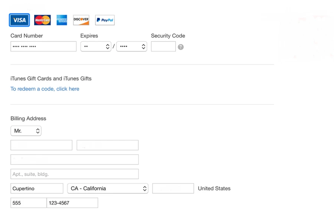Image resolution: width=334 pixels, height=217 pixels.
Task: Click the zip code field before United States
Action: coord(173,188)
